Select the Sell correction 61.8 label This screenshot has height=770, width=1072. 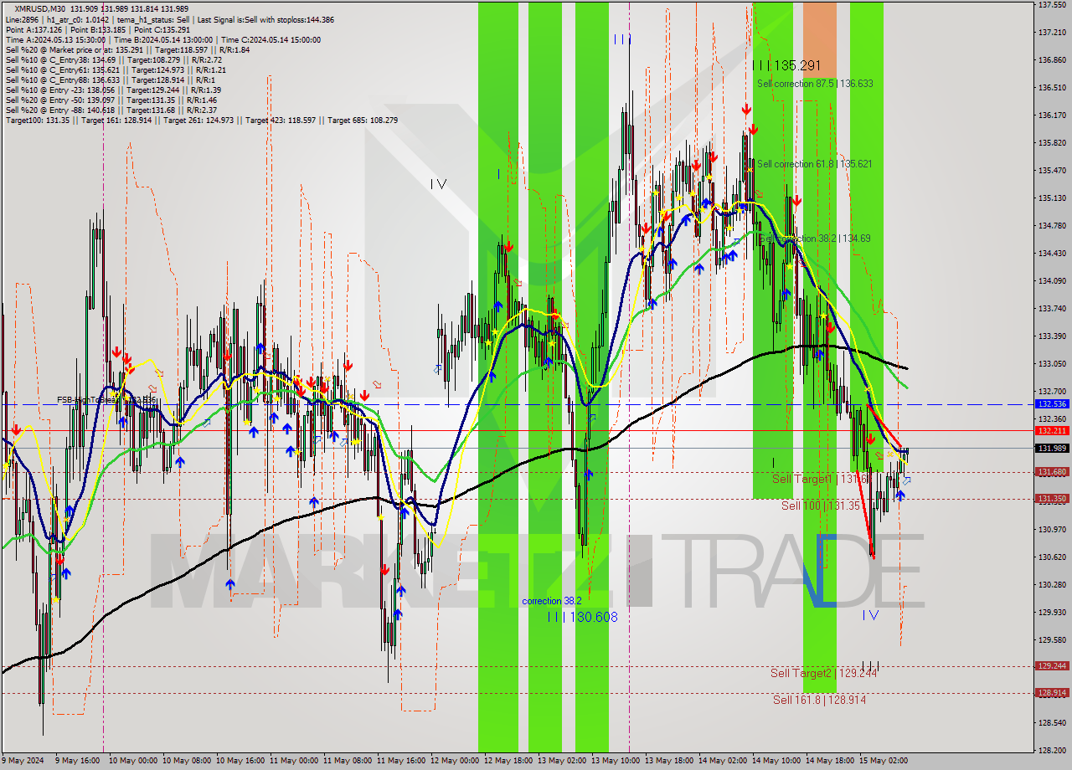pos(814,164)
